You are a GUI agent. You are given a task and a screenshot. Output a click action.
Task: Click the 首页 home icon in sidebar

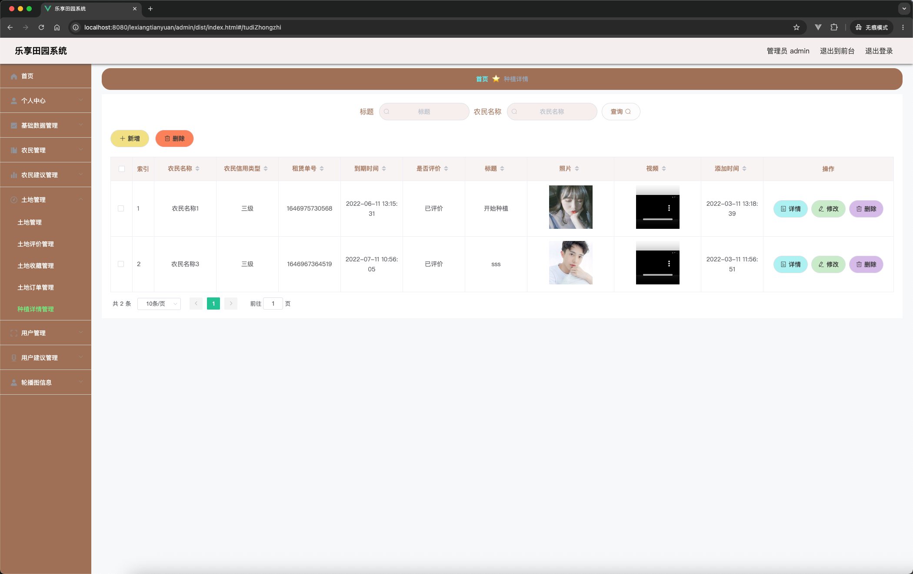(x=14, y=76)
